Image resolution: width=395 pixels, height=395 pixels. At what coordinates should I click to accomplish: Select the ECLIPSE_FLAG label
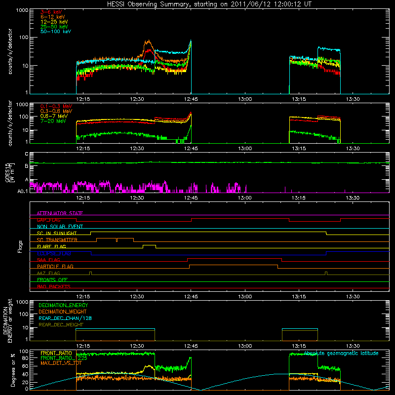54,253
